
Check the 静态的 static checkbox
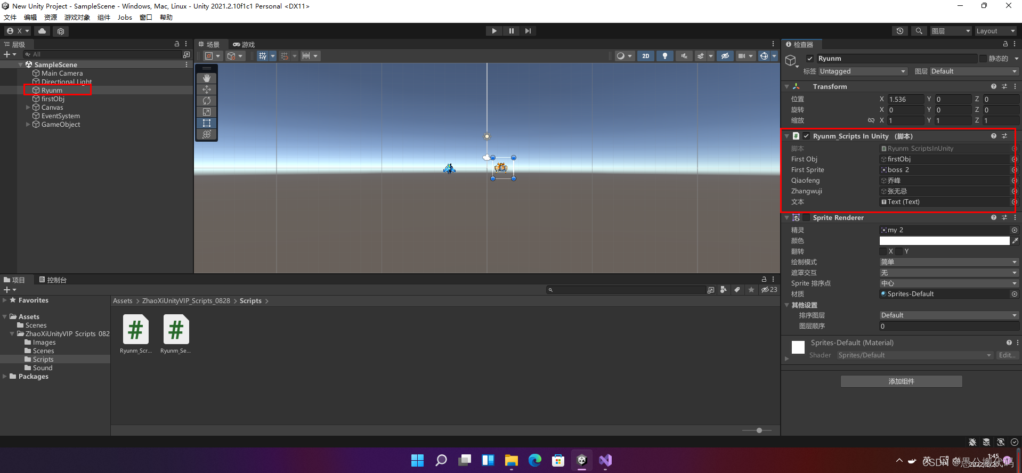pos(983,59)
